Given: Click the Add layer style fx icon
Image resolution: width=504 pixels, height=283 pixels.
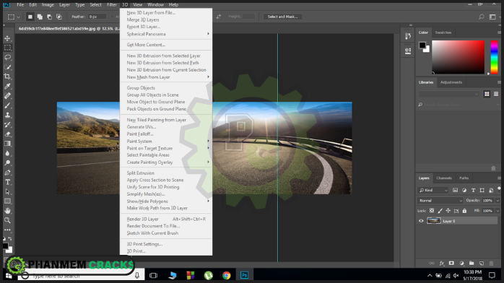Looking at the screenshot, I should 442,263.
